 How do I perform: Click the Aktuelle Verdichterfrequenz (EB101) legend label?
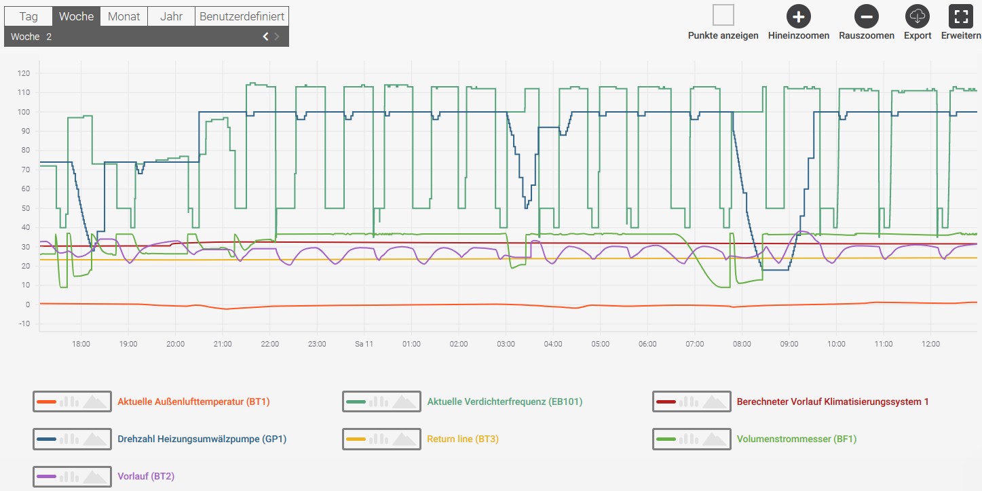(x=505, y=401)
